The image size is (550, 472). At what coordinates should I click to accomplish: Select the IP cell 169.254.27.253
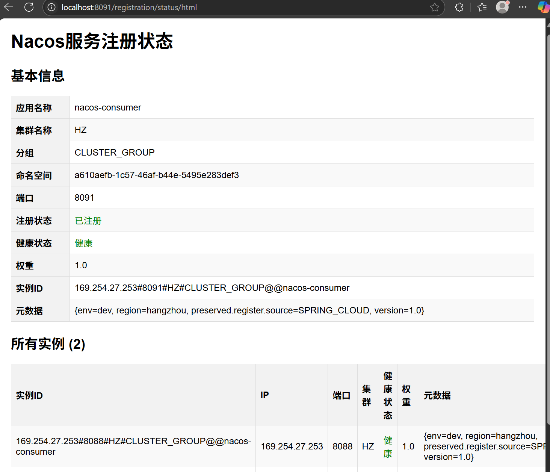(292, 446)
